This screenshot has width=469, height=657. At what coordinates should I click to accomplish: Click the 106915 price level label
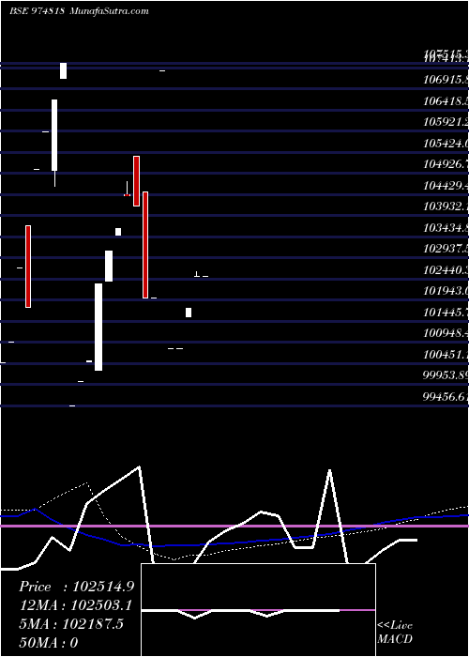tap(446, 79)
